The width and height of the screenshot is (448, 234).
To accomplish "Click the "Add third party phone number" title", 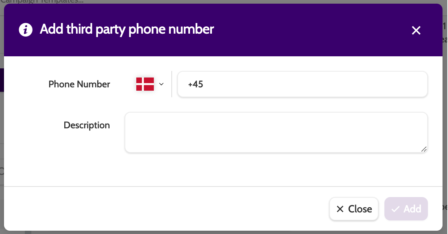I will (127, 29).
